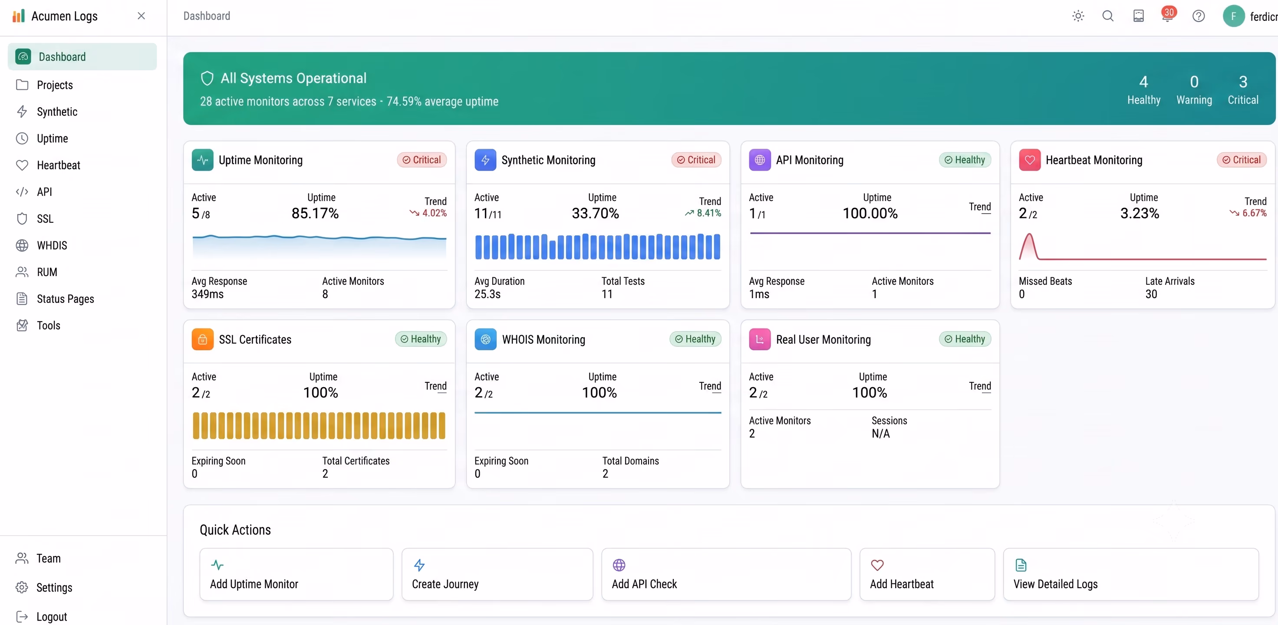Click the Heartbeat Monitoring red spike chart
The image size is (1278, 625).
pyautogui.click(x=1143, y=247)
